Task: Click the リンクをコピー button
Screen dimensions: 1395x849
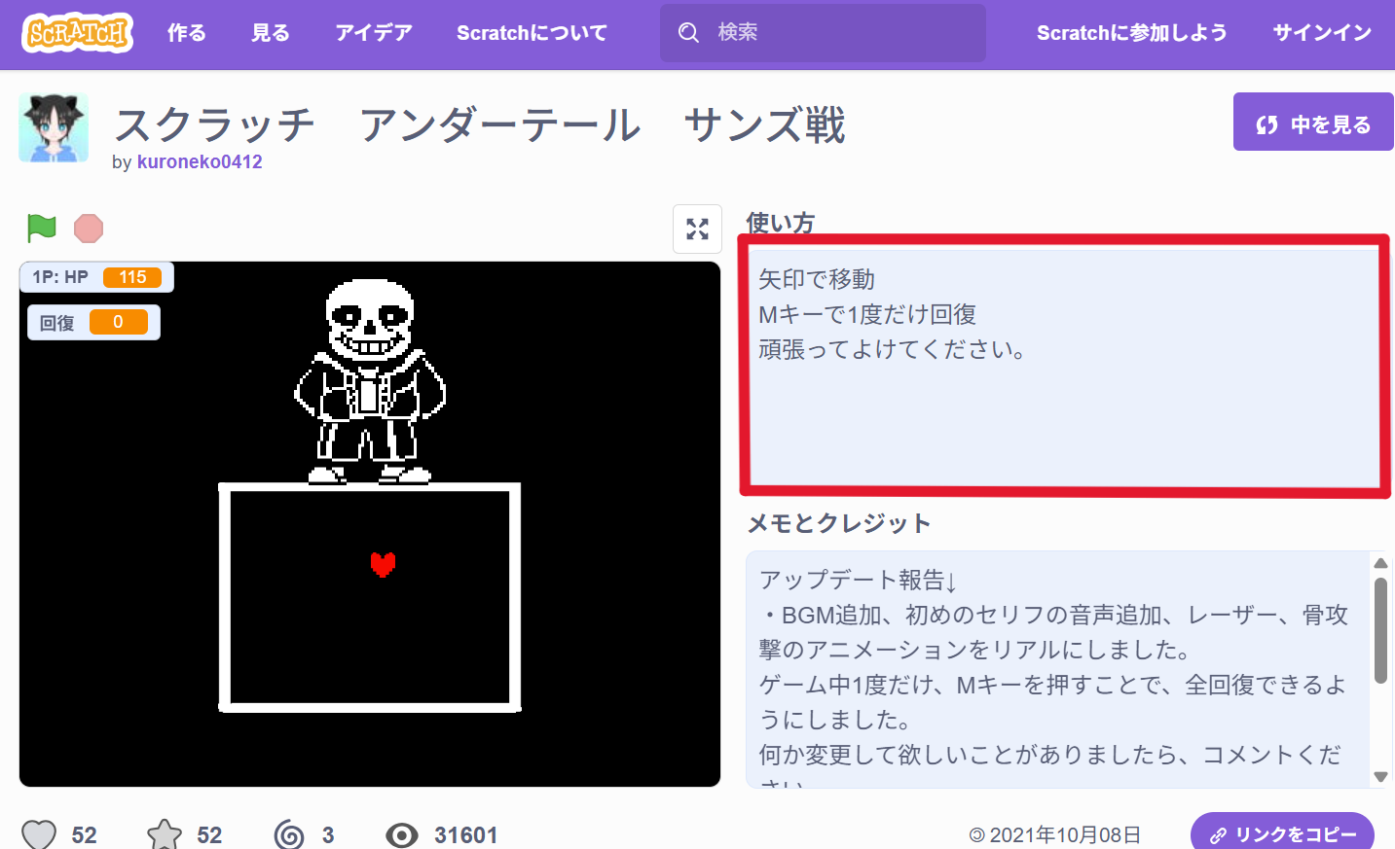Action: tap(1282, 834)
